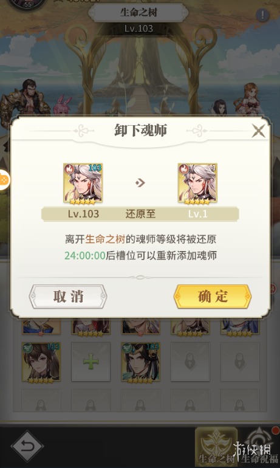280x468 pixels.
Task: Tap the orange gamepad floating icon on left edge
Action: pos(4,180)
